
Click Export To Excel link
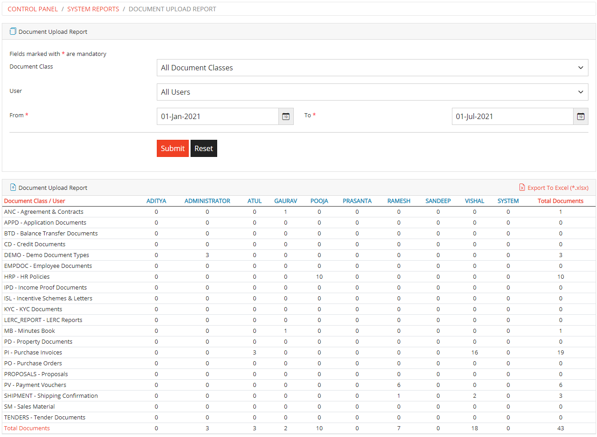(558, 188)
